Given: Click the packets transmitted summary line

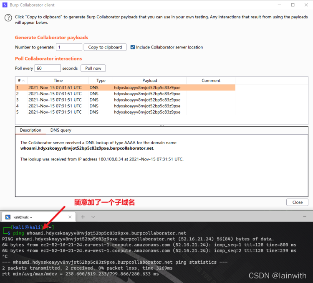Looking at the screenshot, I should (88, 268).
